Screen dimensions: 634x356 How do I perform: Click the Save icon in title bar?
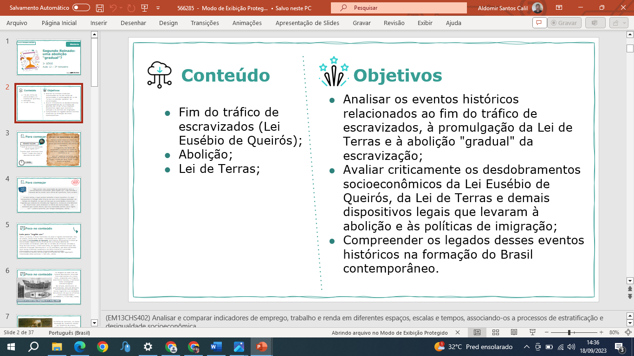click(x=99, y=8)
